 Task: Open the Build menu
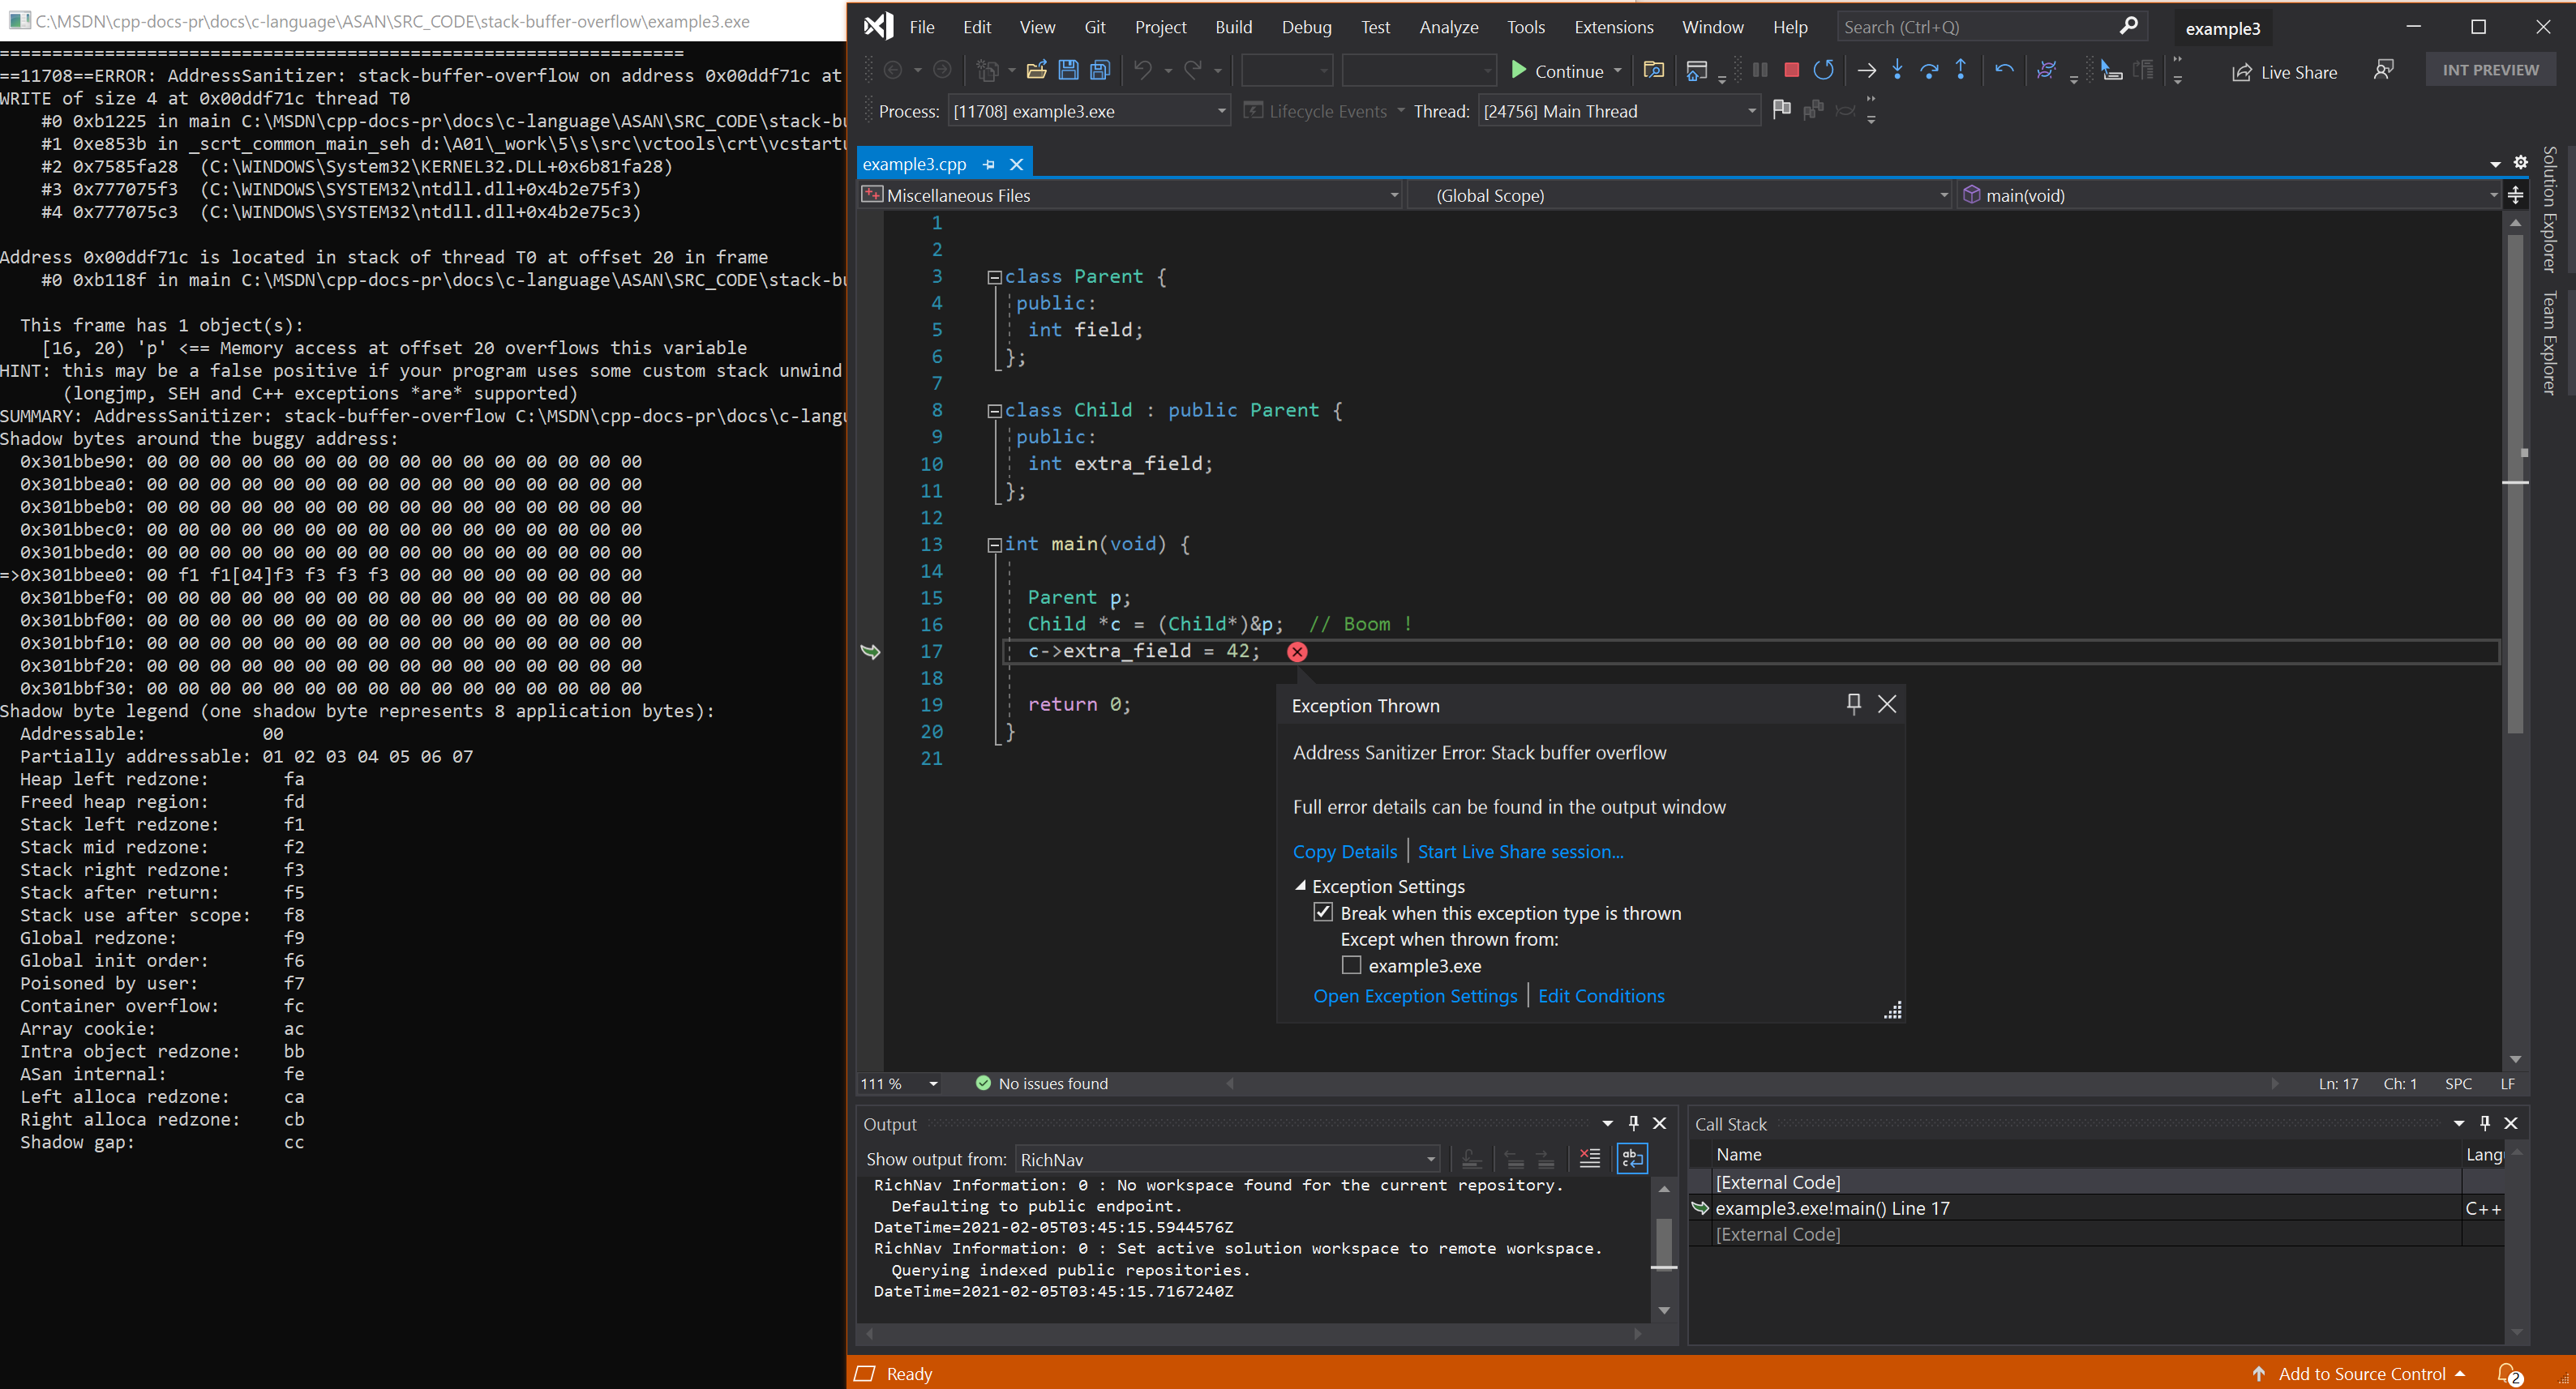pos(1232,28)
